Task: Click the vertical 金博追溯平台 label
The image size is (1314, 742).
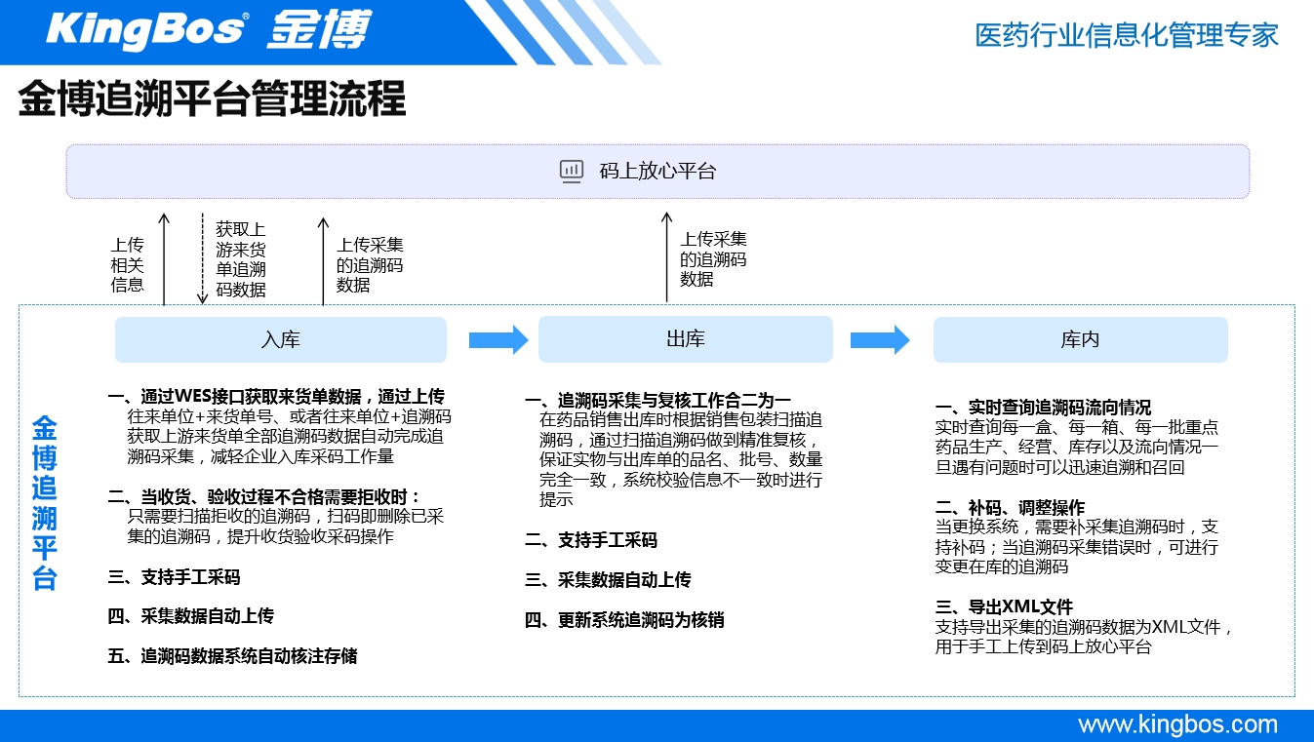Action: point(45,503)
